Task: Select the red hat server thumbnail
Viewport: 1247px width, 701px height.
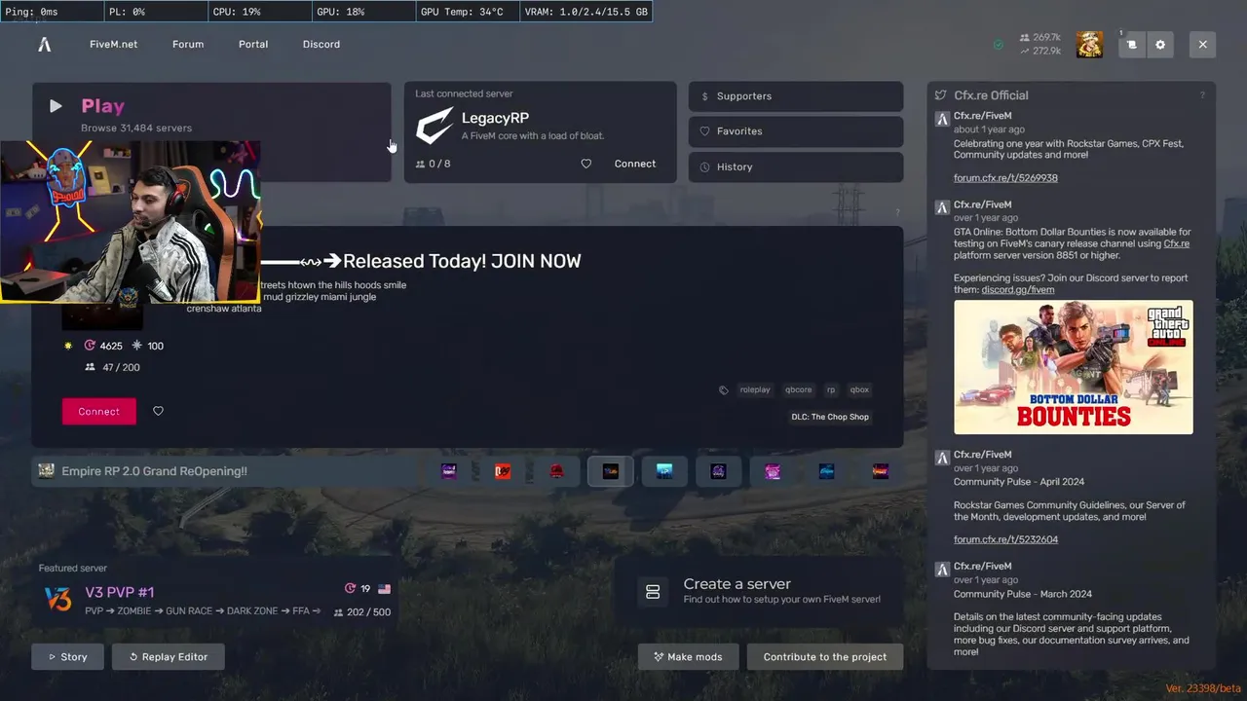Action: tap(557, 471)
